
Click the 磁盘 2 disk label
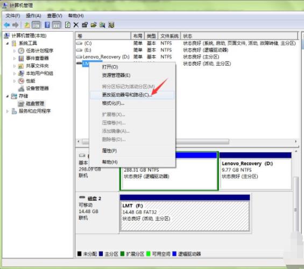coord(94,199)
